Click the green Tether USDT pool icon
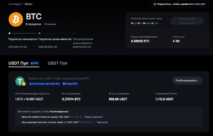 click(x=20, y=81)
